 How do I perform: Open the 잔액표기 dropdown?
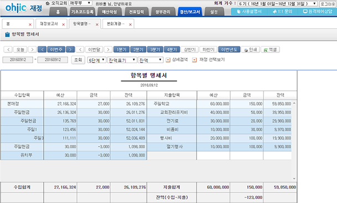coord(122,60)
